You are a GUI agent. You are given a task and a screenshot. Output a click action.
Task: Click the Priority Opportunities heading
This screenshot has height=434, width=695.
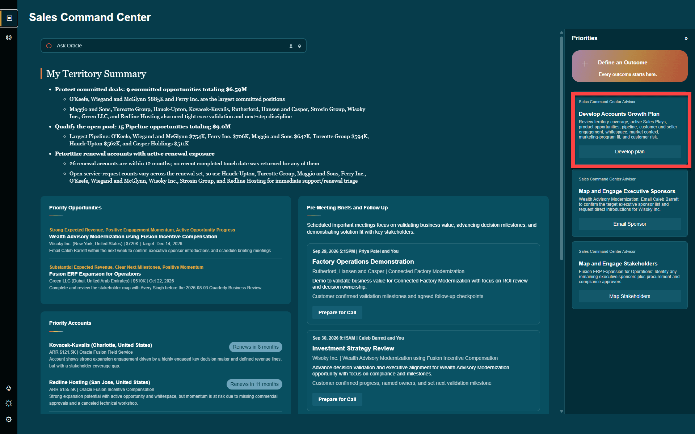pos(75,208)
